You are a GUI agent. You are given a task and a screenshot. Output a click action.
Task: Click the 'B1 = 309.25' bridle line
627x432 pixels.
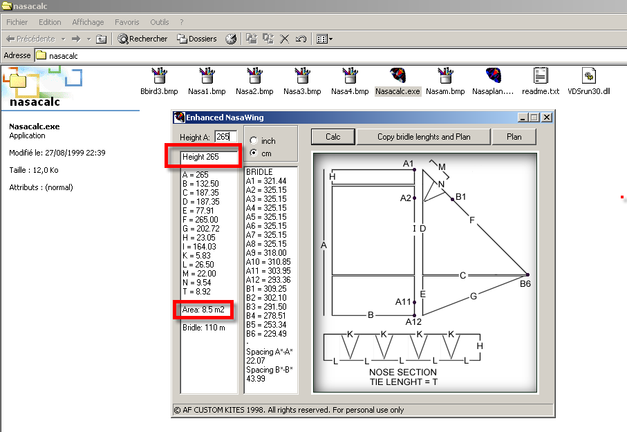266,289
